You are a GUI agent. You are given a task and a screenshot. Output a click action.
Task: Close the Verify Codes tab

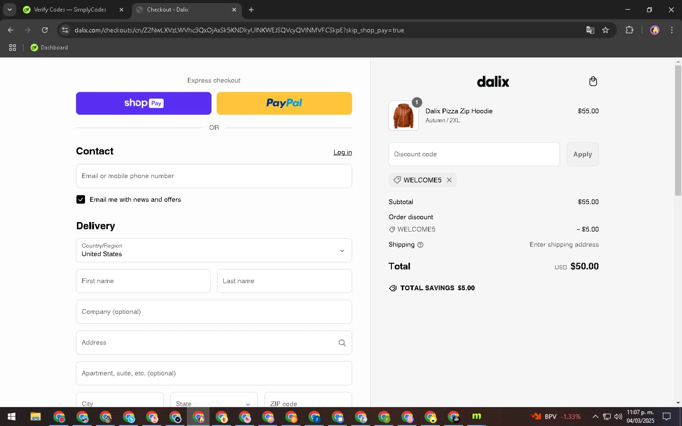(121, 10)
